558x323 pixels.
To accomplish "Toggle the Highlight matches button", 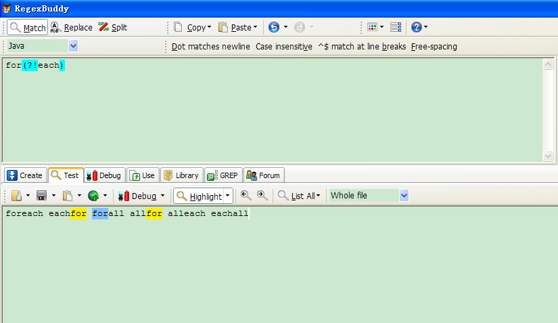I will [199, 196].
